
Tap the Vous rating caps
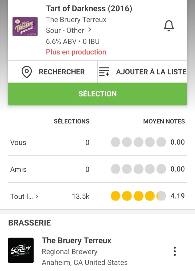(138, 142)
